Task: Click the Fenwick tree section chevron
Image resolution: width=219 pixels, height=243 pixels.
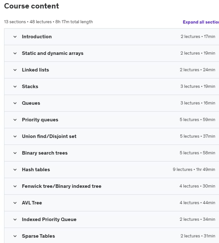Action: point(15,186)
